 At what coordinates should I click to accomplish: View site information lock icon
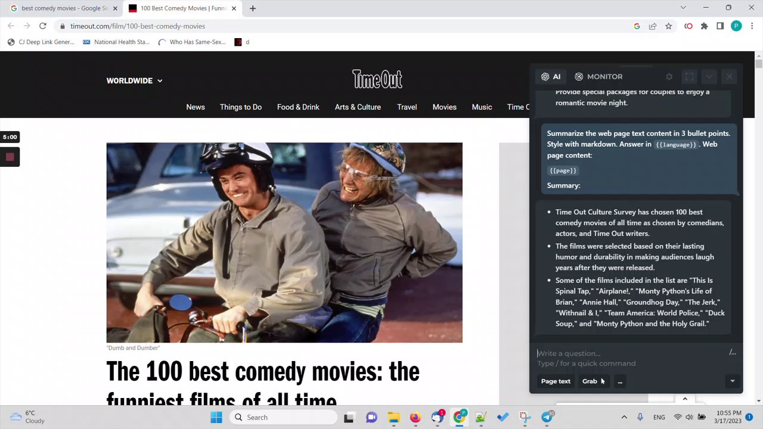click(62, 26)
